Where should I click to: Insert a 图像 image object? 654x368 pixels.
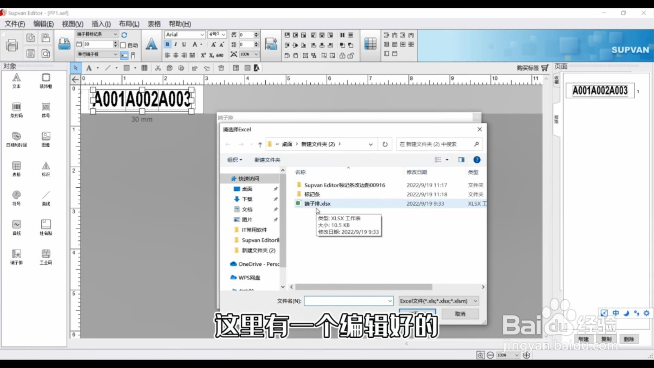[46, 140]
